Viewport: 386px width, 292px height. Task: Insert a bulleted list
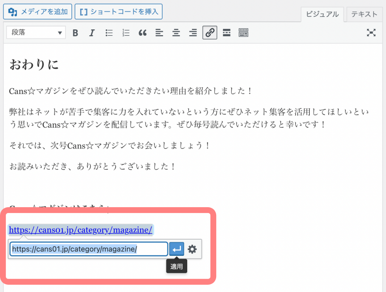pos(109,33)
